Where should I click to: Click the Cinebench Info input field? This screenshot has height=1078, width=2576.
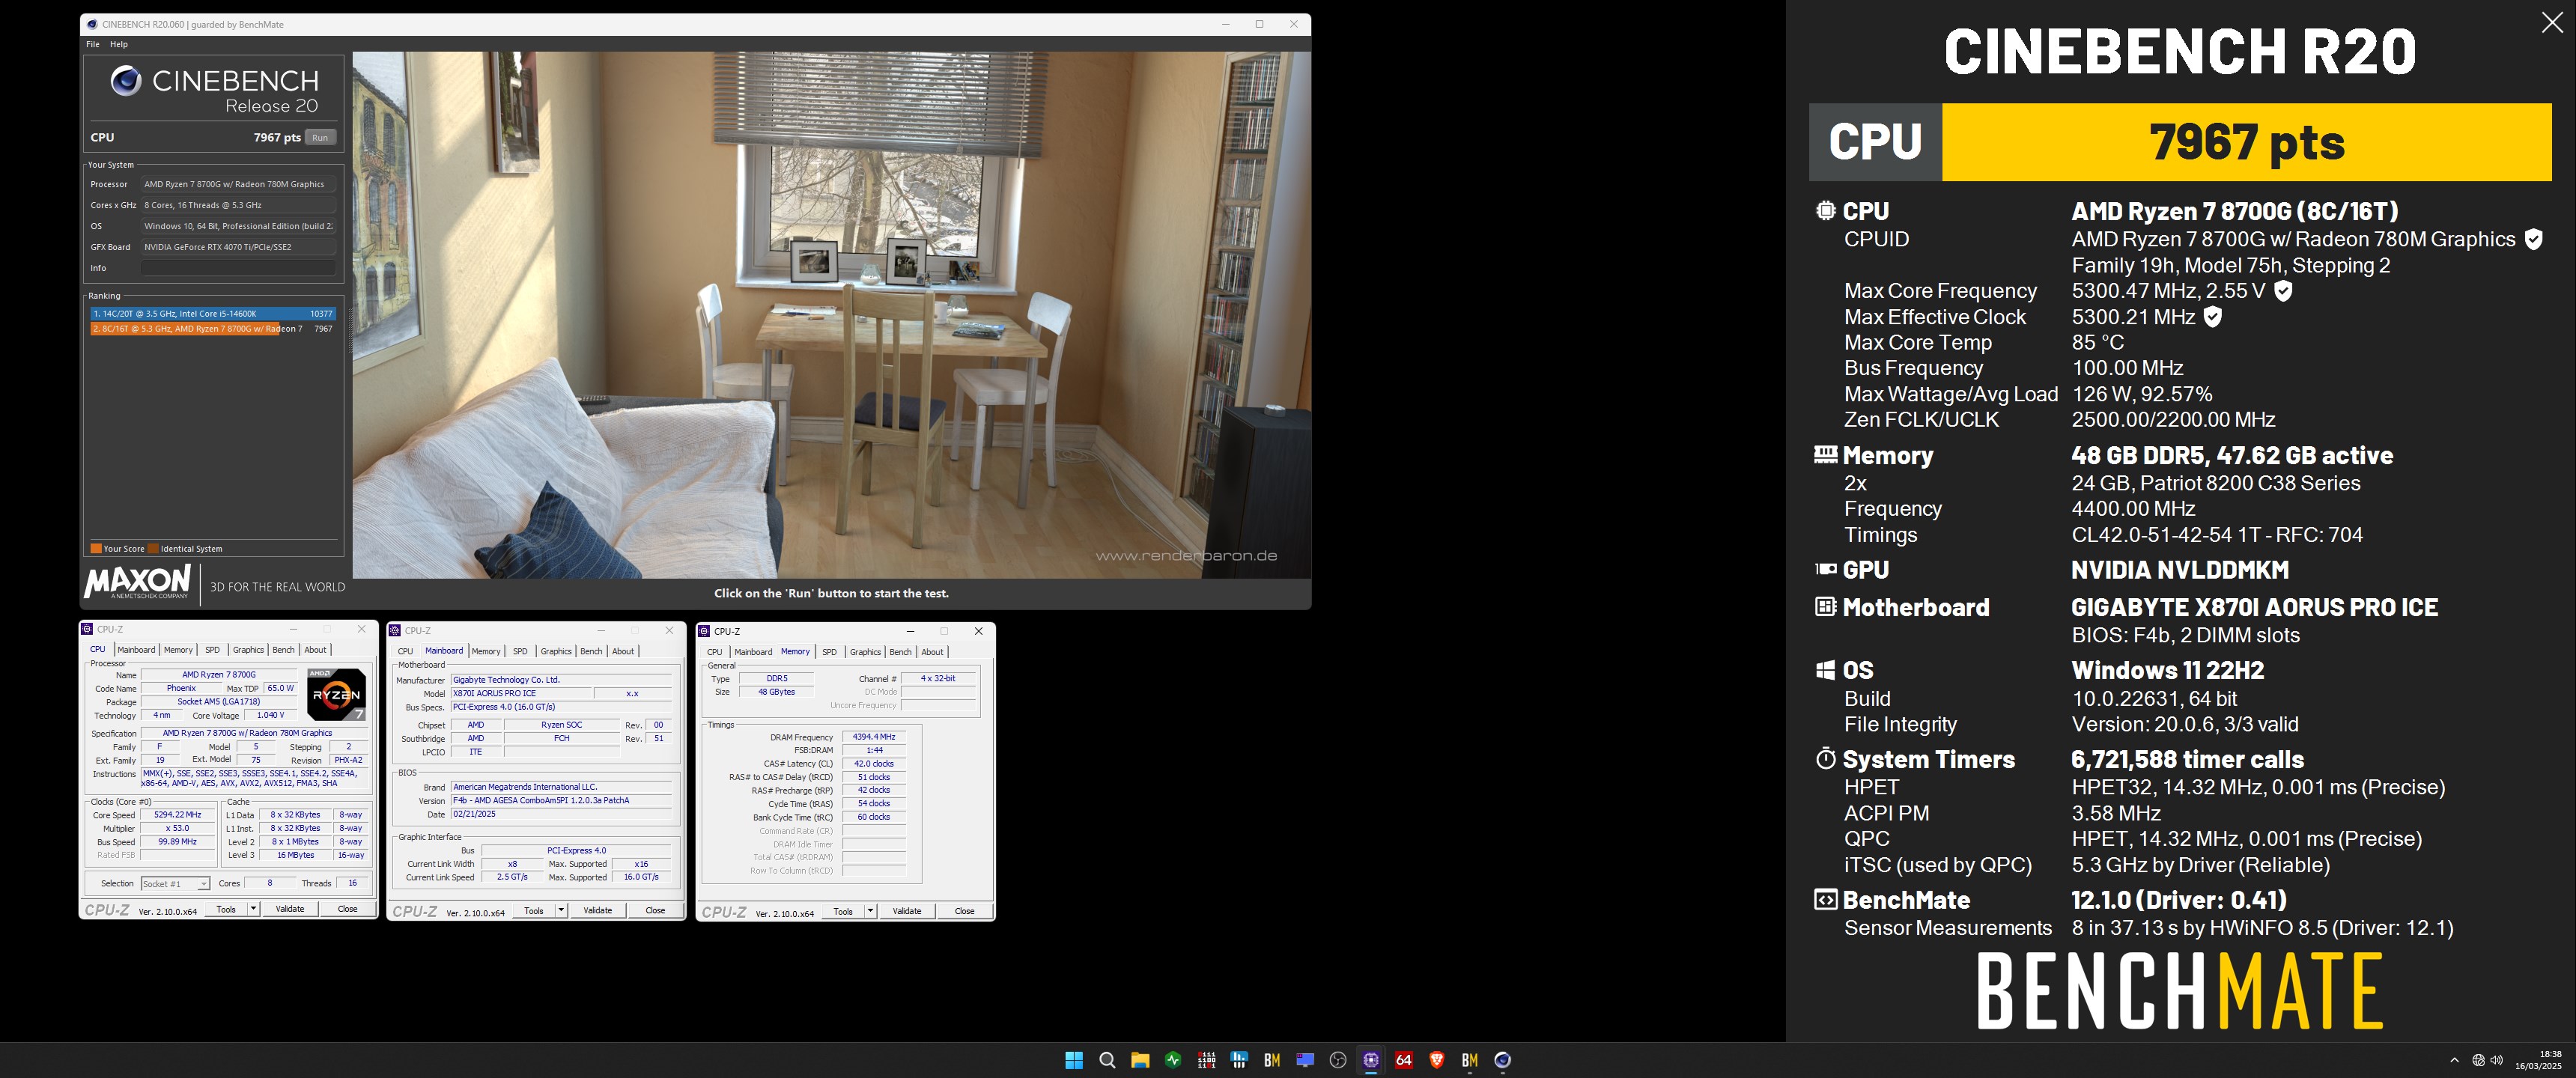[x=238, y=268]
